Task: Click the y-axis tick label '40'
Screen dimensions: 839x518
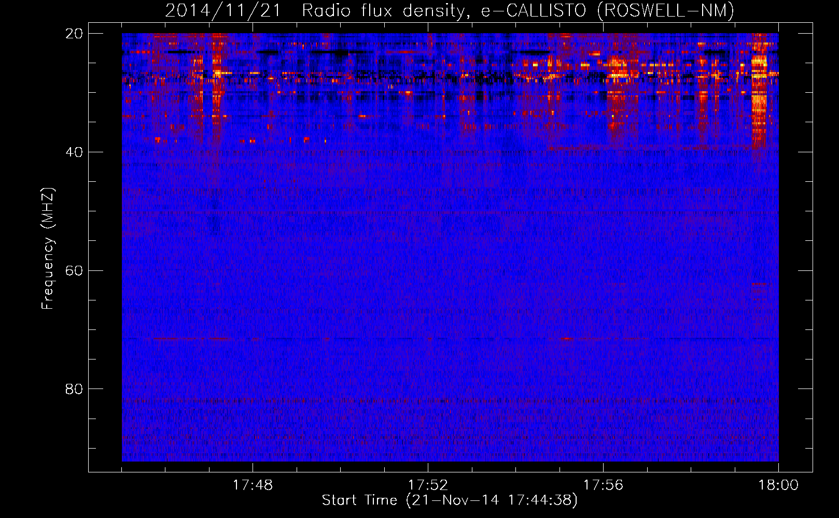Action: tap(74, 152)
